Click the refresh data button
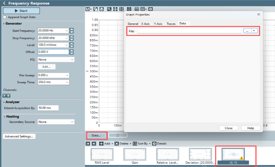This screenshot has width=275, height=167. click(x=118, y=135)
